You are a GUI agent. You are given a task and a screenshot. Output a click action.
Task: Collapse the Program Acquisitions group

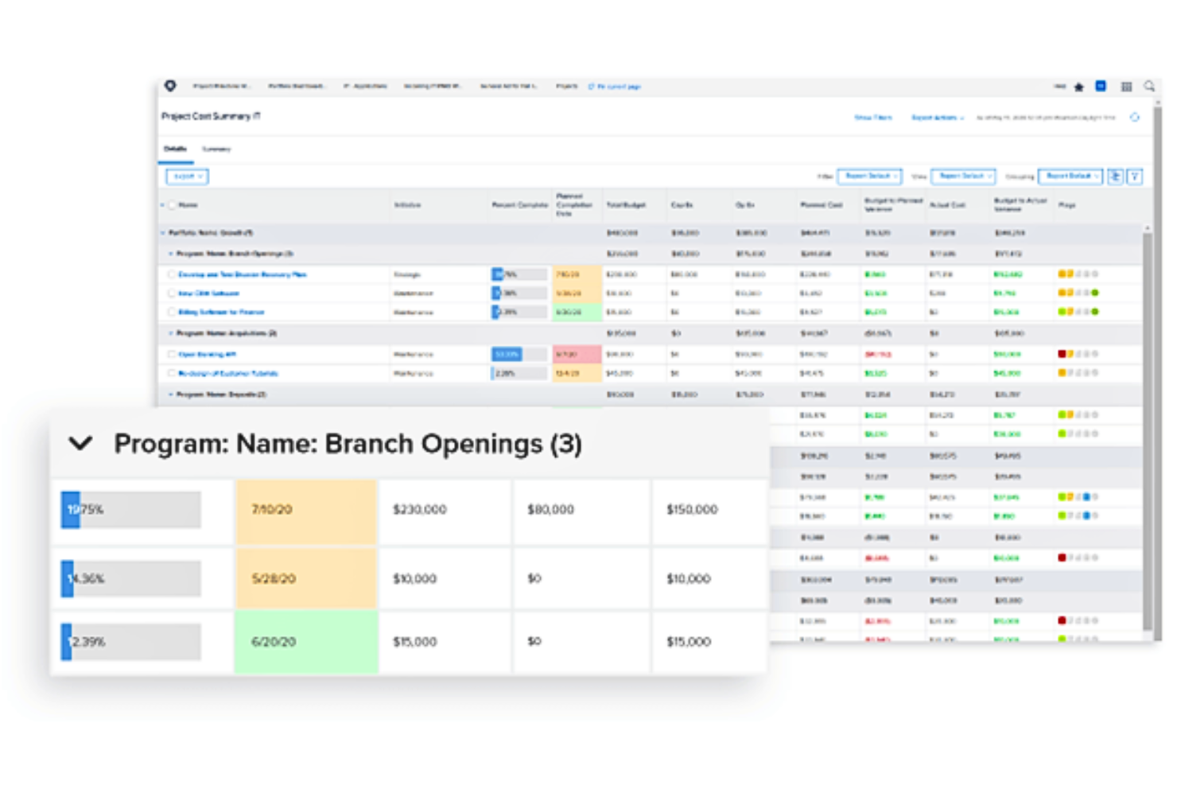coord(170,333)
